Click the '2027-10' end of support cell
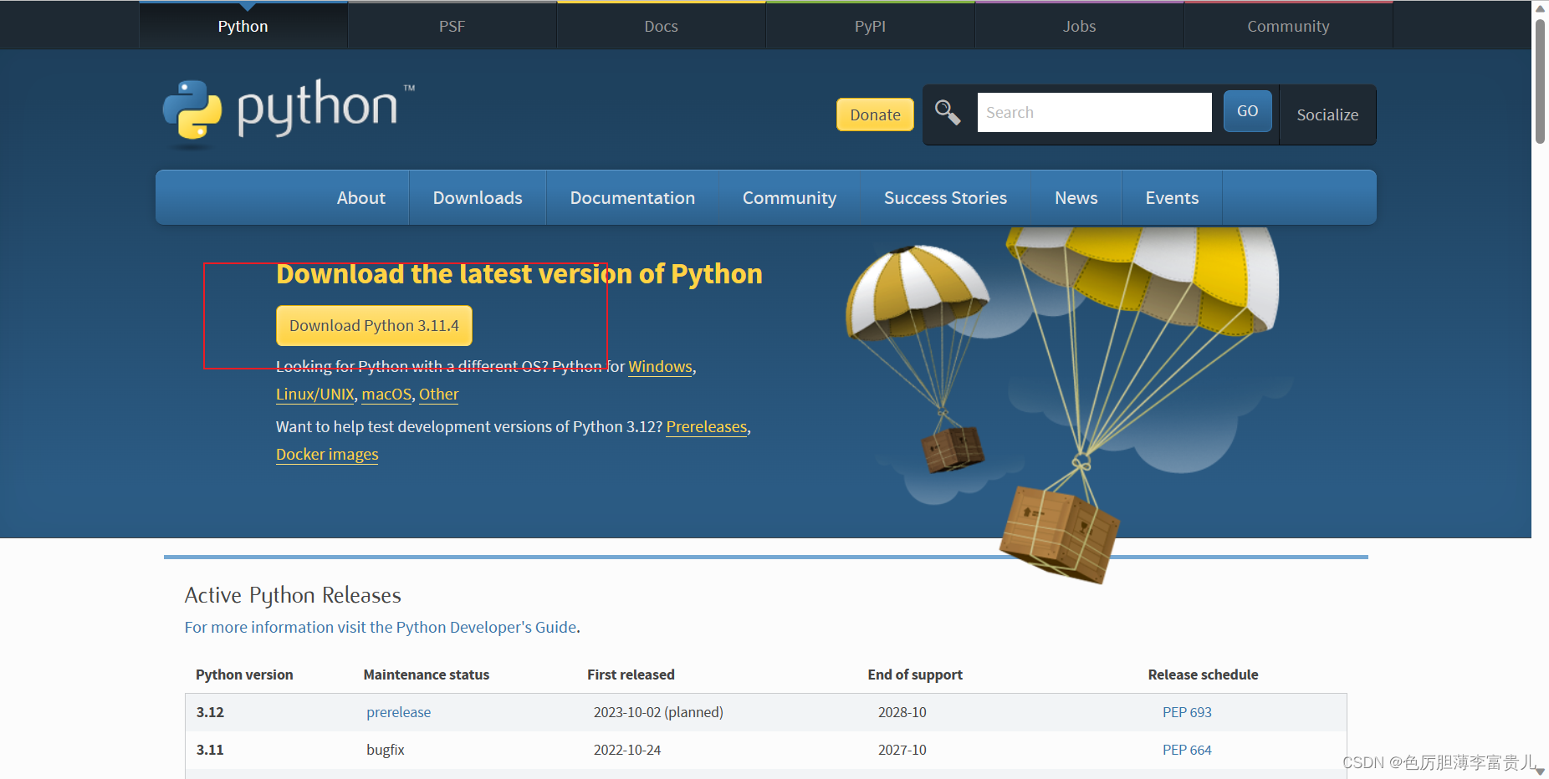Screen dimensions: 1549x779 click(x=902, y=750)
